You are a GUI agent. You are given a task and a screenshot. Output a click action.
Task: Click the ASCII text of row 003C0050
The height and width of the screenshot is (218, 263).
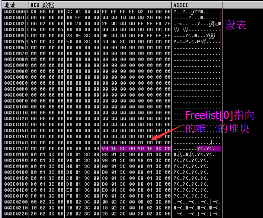tap(197, 42)
